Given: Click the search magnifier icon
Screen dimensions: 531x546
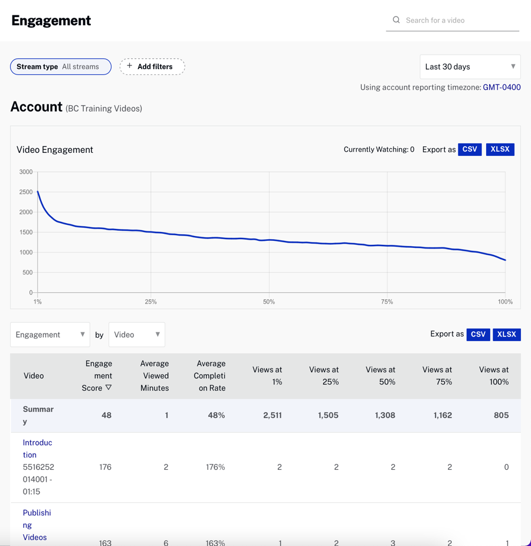Looking at the screenshot, I should pyautogui.click(x=396, y=19).
